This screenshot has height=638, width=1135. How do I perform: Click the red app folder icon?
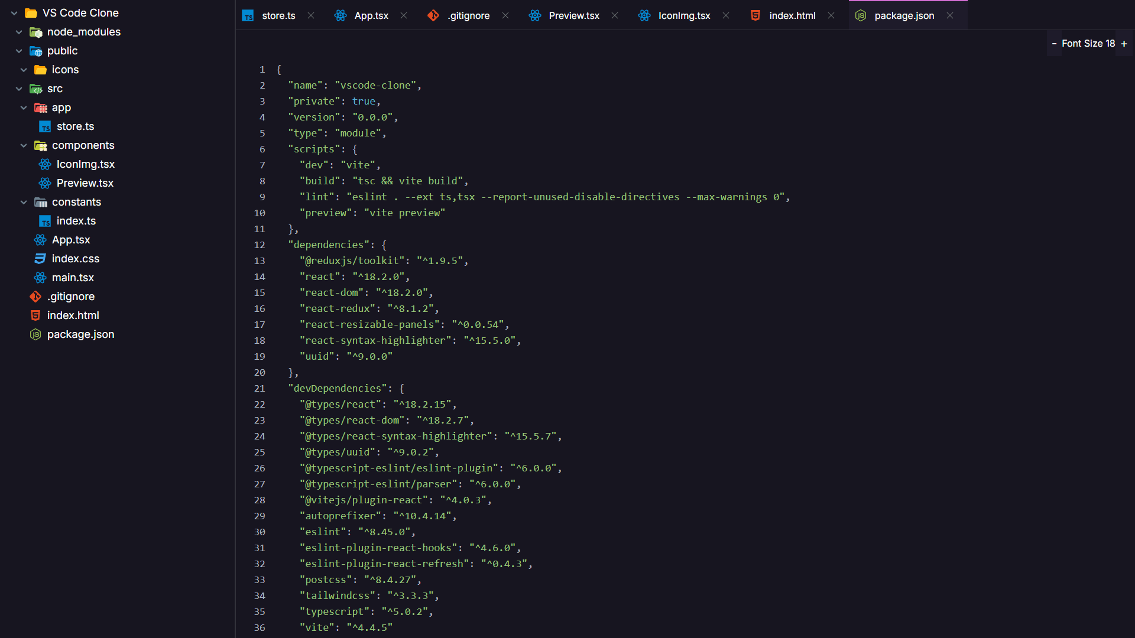click(x=41, y=108)
